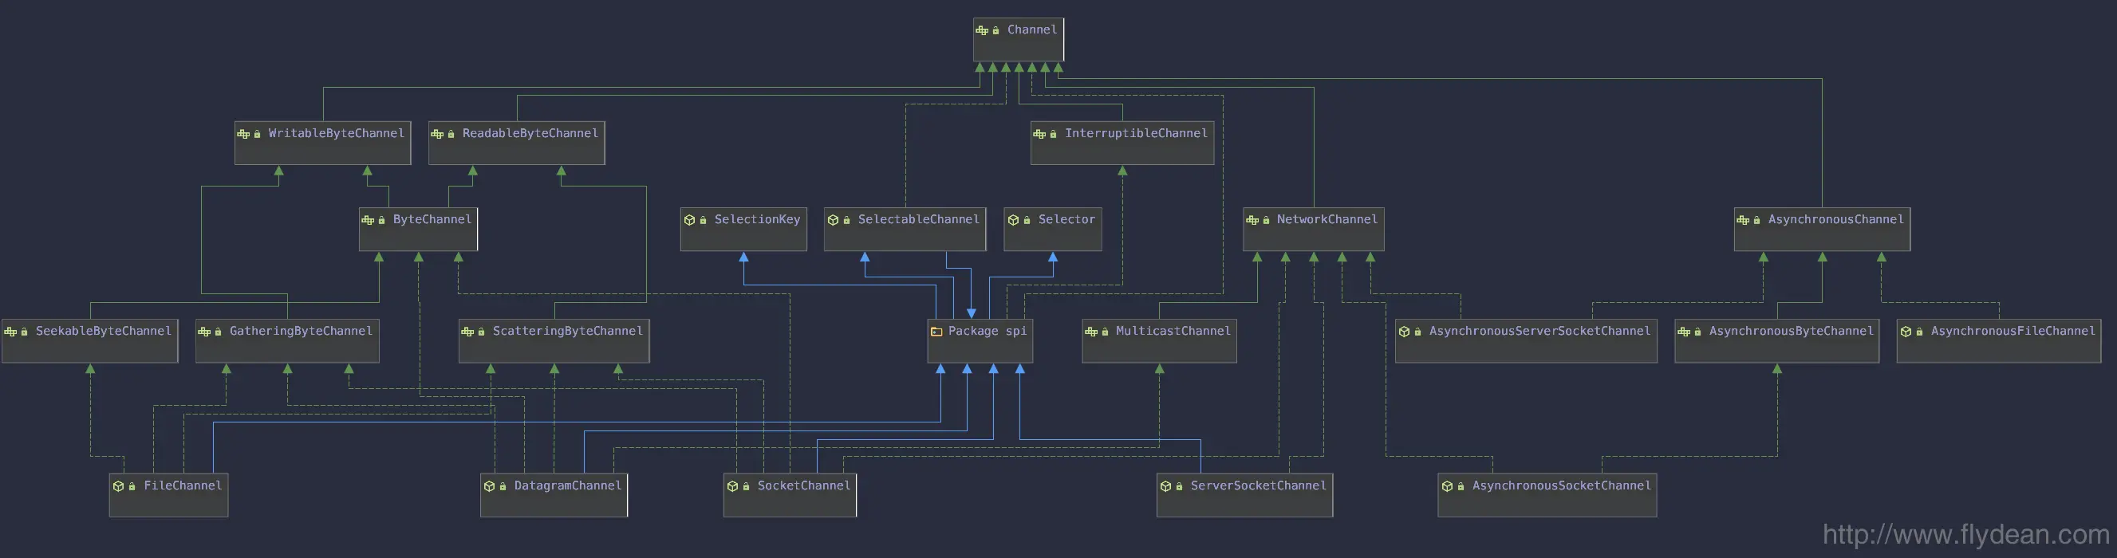Select the SocketChannel node

790,496
